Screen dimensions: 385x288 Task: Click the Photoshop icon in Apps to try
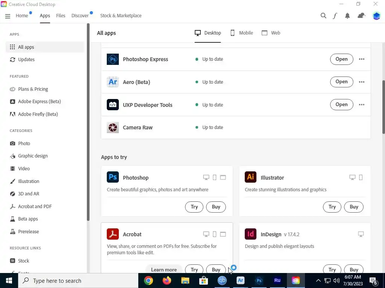pos(113,177)
